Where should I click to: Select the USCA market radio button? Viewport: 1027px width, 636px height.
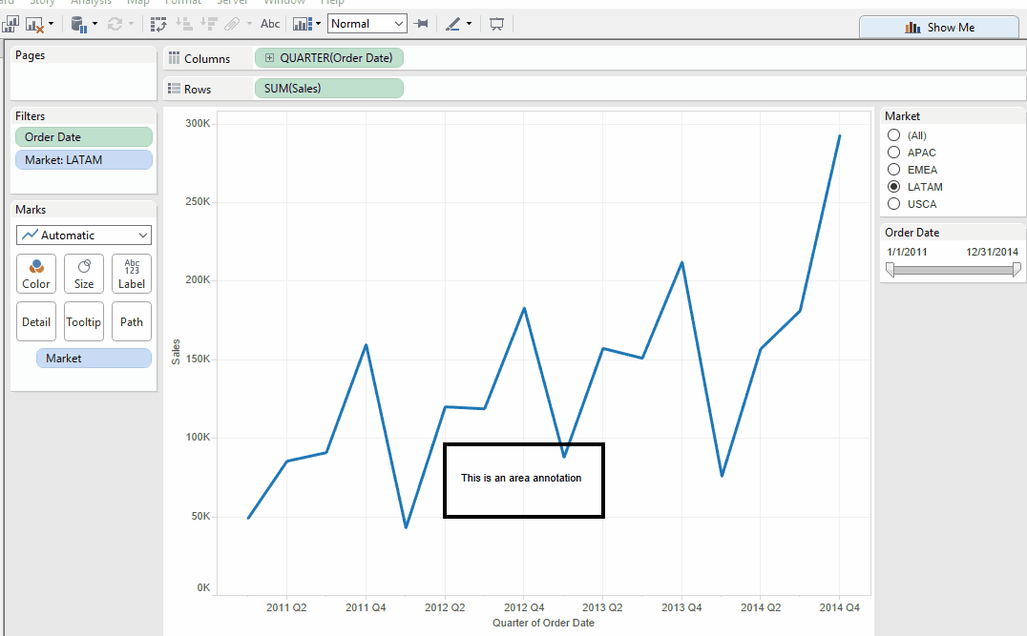pyautogui.click(x=894, y=204)
